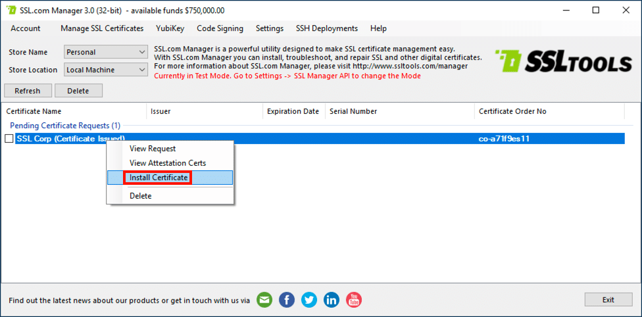Viewport: 642px width, 317px height.
Task: Sort by Expiration Date column header
Action: tap(293, 111)
